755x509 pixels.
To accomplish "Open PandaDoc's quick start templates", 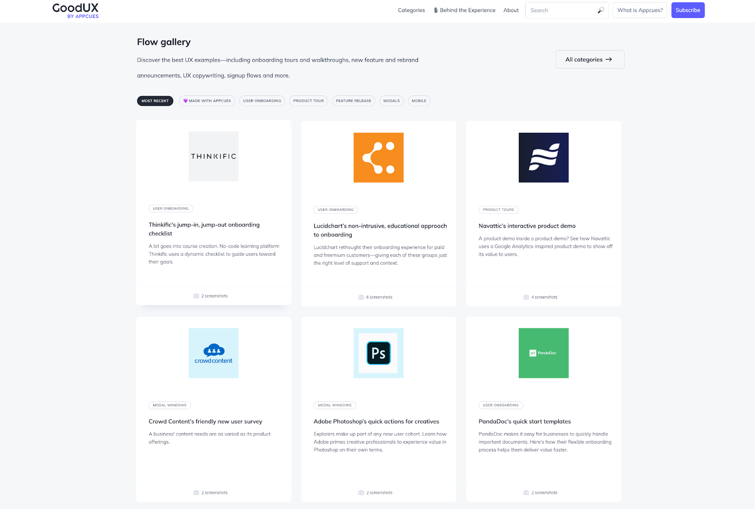I will (x=525, y=422).
